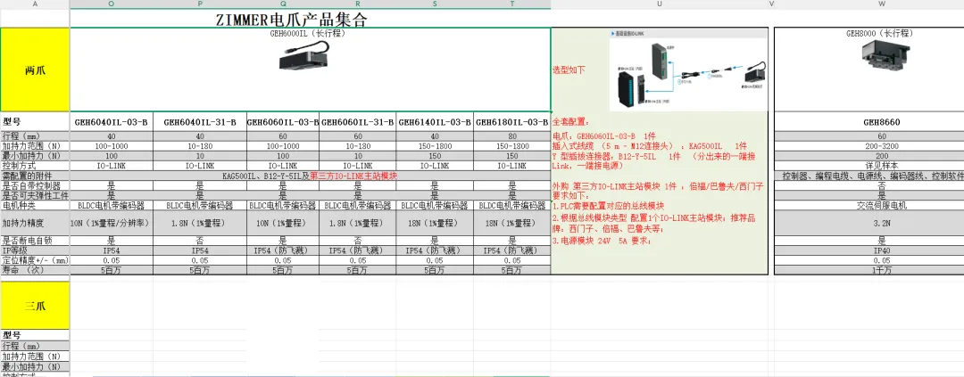Viewport: 964px width, 377px height.
Task: Select row label '需配置的附件'
Action: [35, 176]
